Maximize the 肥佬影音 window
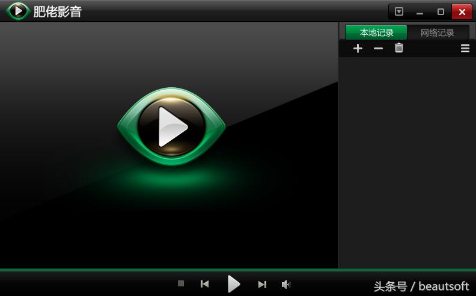Screen dimensions: 476x296 441,12
